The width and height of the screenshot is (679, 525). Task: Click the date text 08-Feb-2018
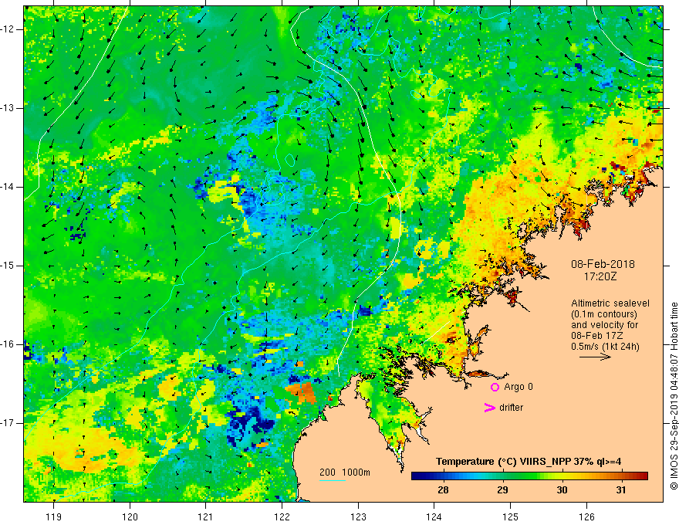coord(603,264)
